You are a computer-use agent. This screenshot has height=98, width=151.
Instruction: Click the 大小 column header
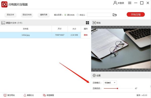pyautogui.click(x=74, y=29)
